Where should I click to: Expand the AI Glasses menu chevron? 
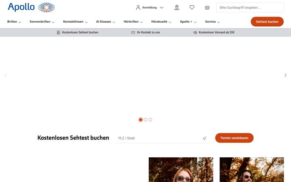pyautogui.click(x=114, y=22)
